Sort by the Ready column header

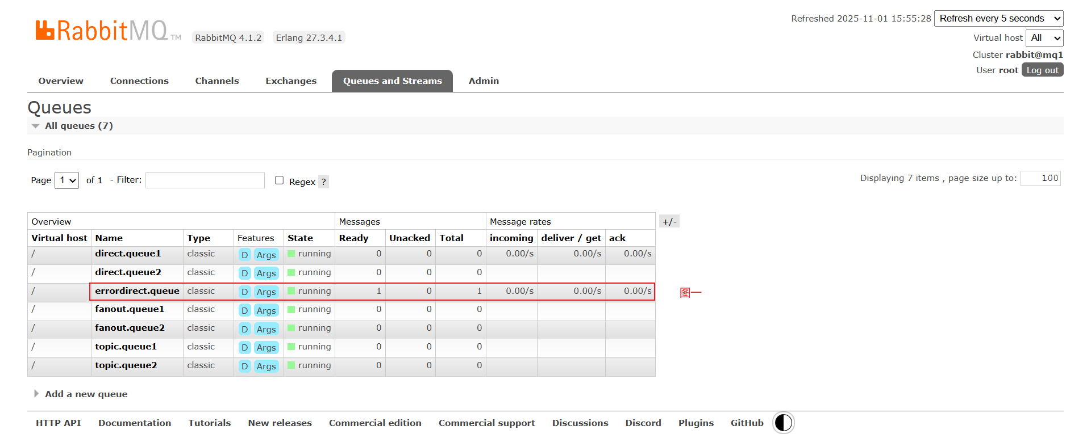coord(353,238)
